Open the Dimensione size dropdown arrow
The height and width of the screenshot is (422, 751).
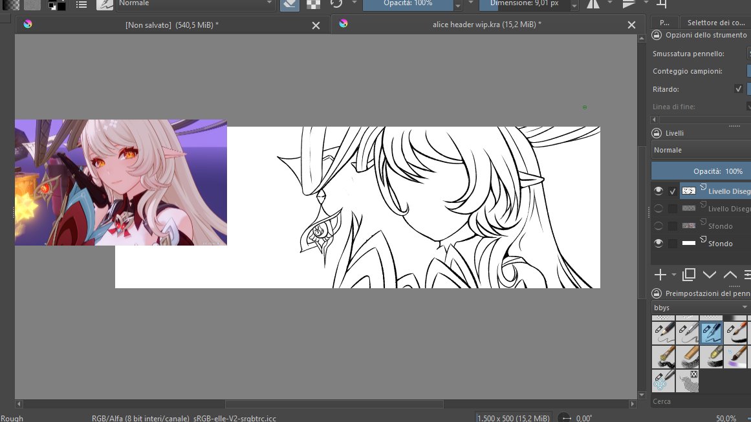click(x=573, y=5)
